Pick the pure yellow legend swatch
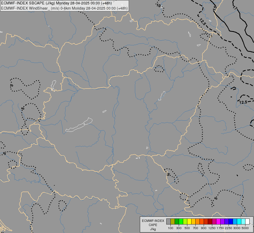 tap(189, 221)
